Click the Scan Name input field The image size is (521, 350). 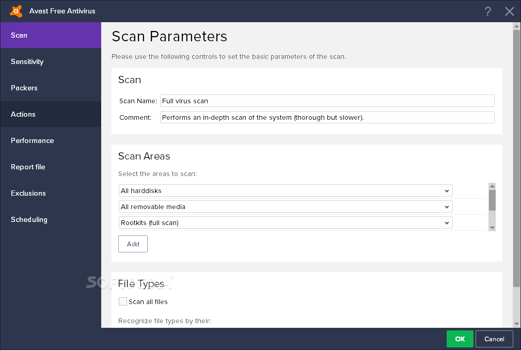coord(327,101)
